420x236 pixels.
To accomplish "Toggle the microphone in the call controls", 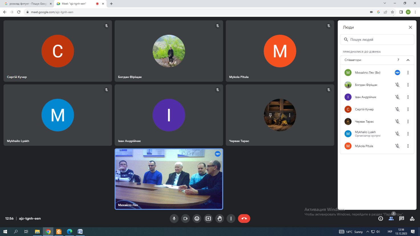I will click(174, 218).
